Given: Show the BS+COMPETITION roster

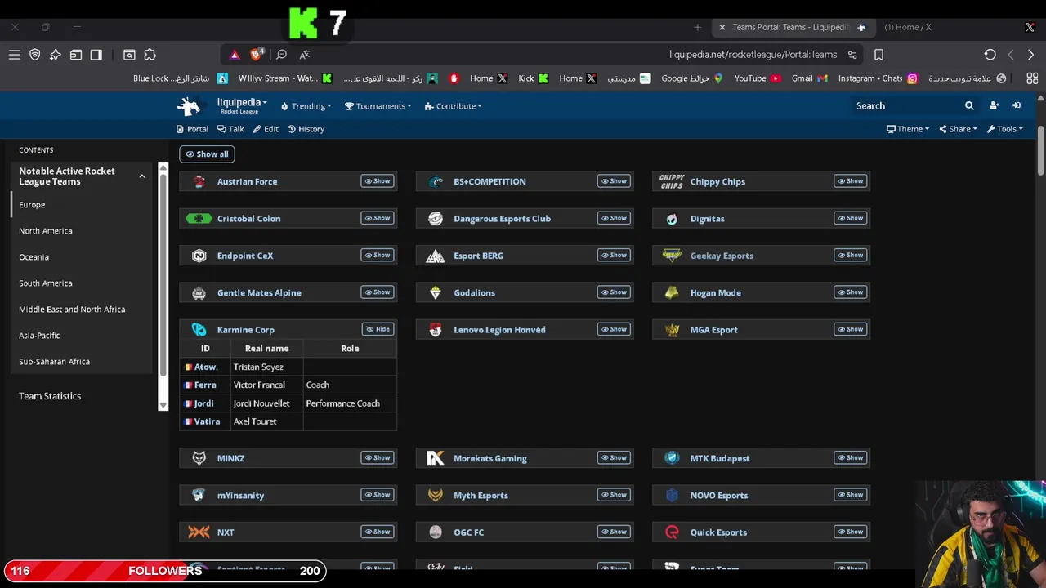Looking at the screenshot, I should pos(614,181).
